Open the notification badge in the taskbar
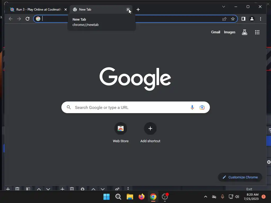 pyautogui.click(x=263, y=197)
